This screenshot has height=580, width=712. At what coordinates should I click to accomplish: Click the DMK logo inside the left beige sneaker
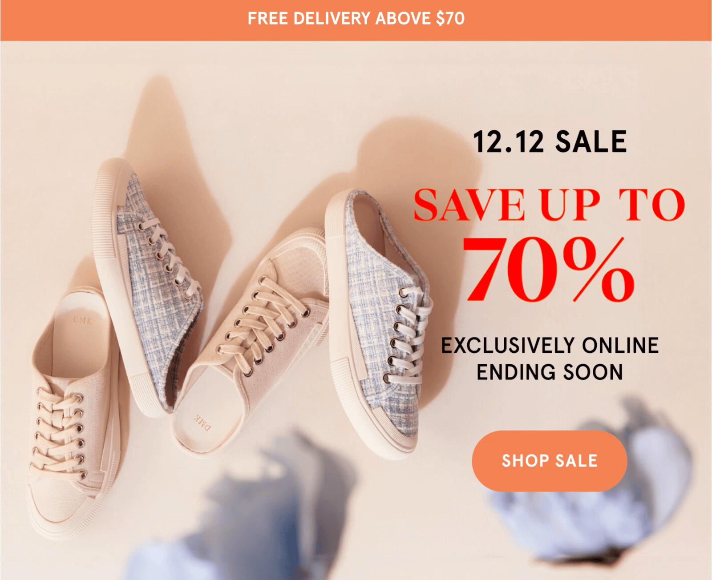[83, 319]
